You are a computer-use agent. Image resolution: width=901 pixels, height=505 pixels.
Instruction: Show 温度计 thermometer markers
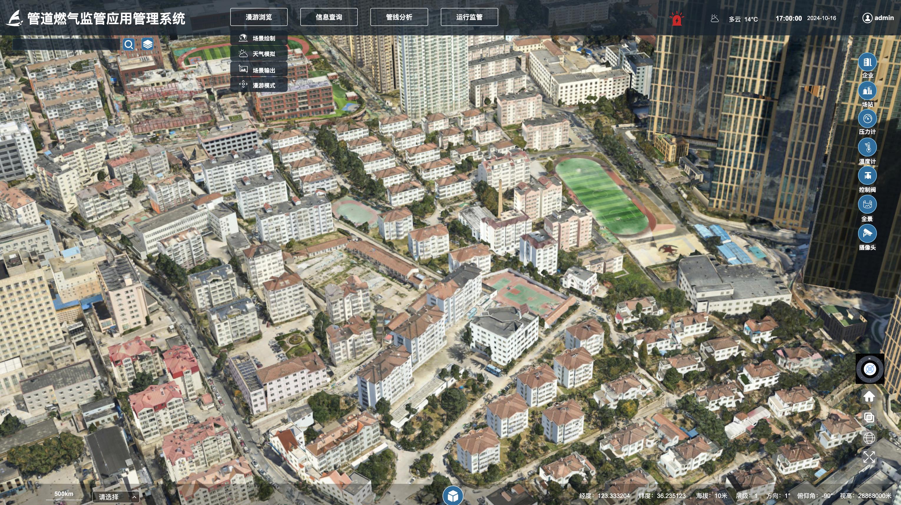867,147
